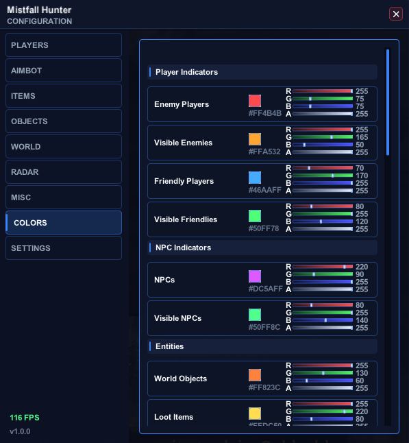Image resolution: width=409 pixels, height=443 pixels.
Task: Change the Visible Friendlies green slider
Action: 323,214
